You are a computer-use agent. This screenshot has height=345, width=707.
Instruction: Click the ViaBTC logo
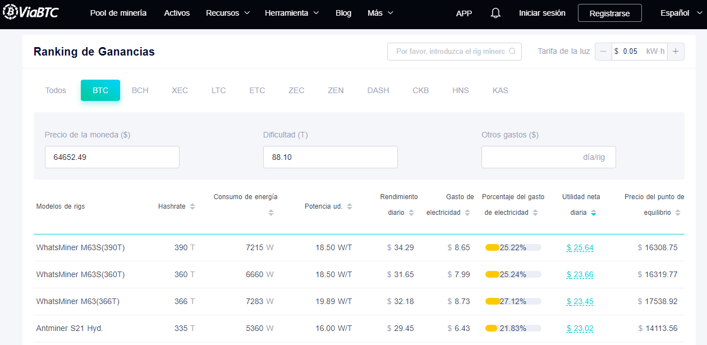[x=31, y=13]
